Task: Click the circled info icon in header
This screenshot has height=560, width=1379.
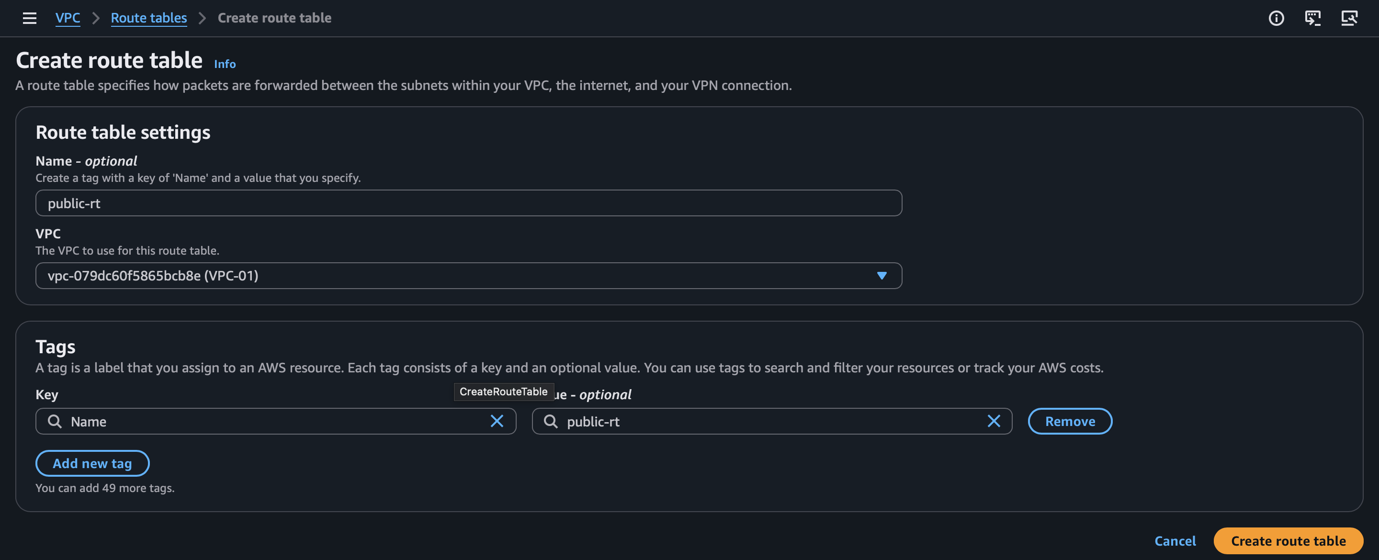Action: [1276, 18]
